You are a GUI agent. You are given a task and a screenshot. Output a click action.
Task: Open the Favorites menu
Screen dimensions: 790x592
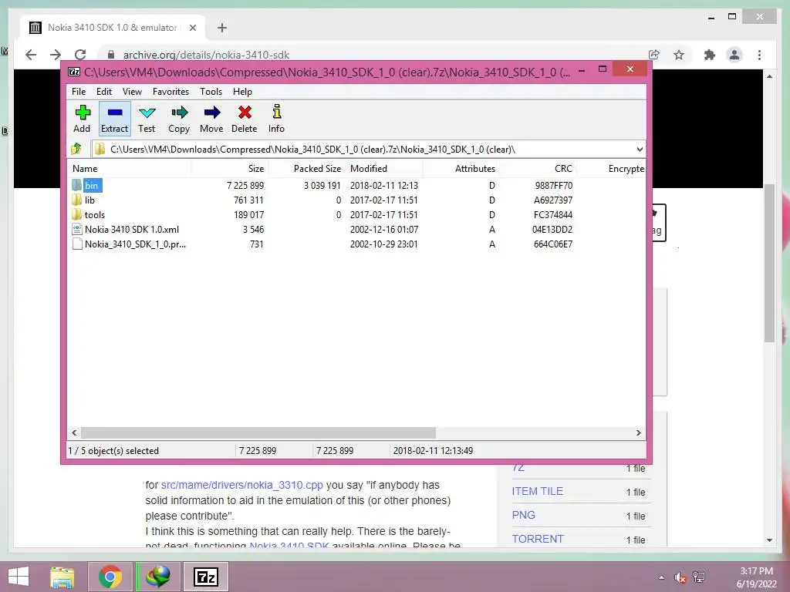tap(170, 92)
